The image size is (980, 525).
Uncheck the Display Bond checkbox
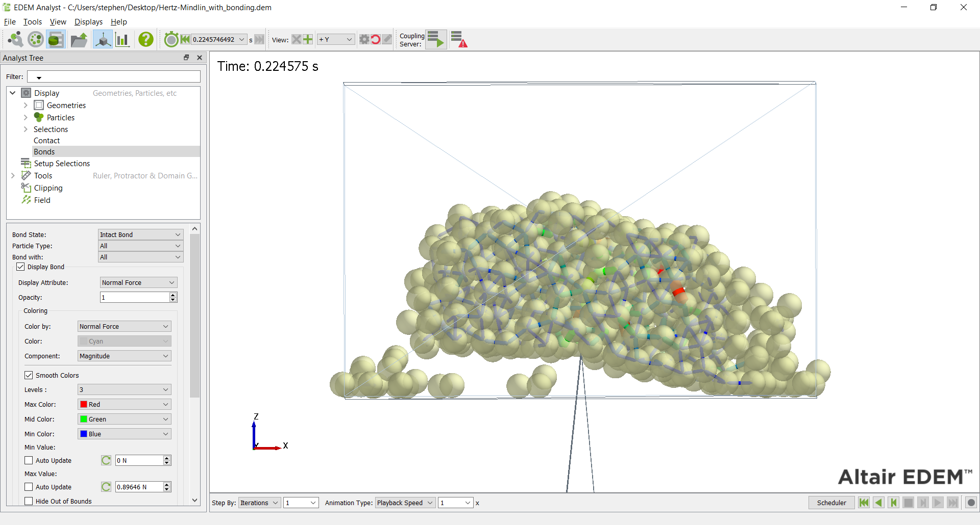tap(21, 267)
